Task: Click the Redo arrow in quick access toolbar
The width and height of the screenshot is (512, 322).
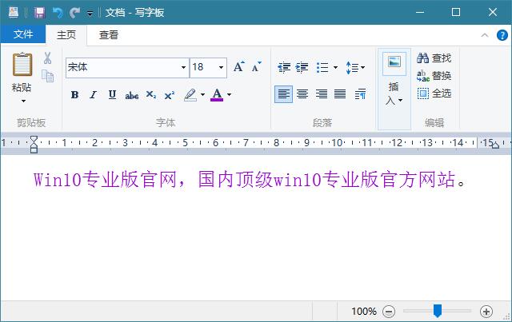Action: click(x=74, y=13)
